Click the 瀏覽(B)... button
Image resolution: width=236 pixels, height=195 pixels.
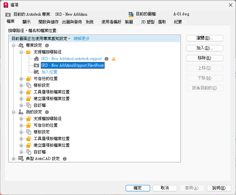point(205,38)
